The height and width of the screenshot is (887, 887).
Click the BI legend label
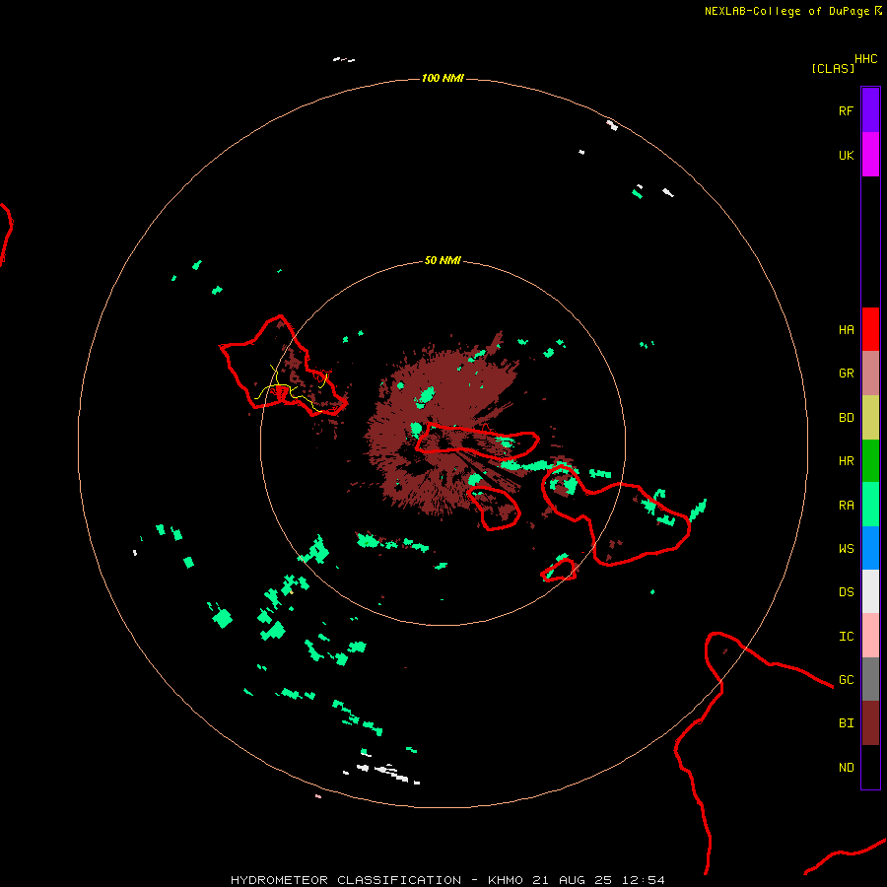coord(846,723)
